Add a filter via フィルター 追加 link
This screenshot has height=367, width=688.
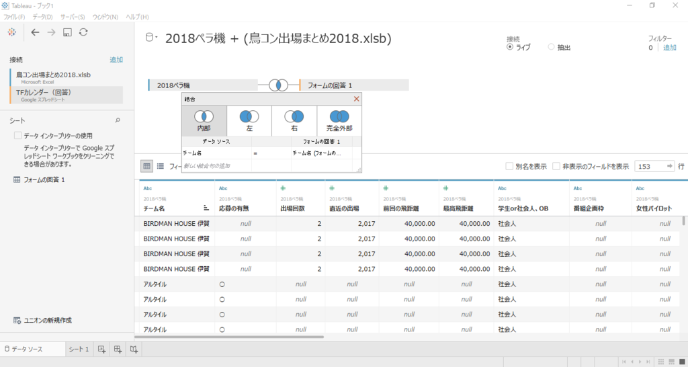click(x=670, y=48)
